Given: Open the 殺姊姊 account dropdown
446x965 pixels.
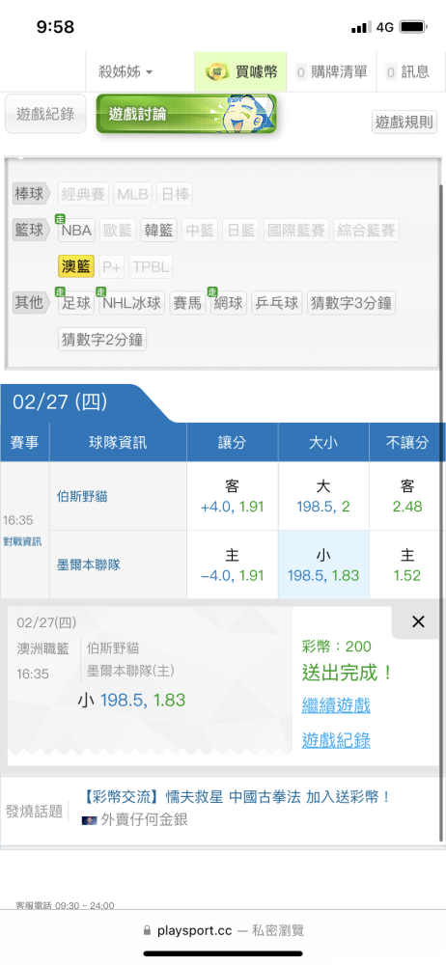Looking at the screenshot, I should (125, 72).
